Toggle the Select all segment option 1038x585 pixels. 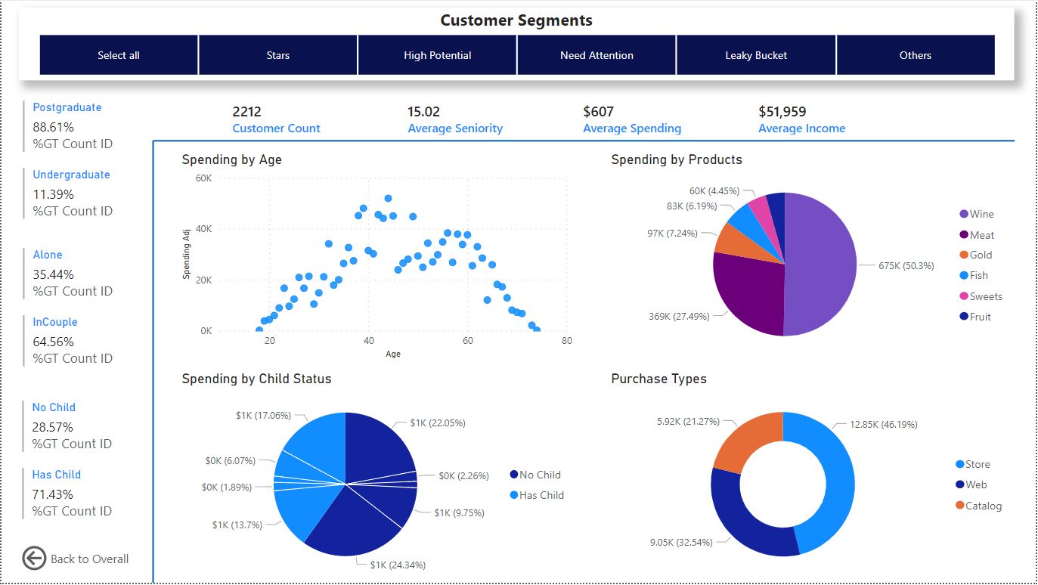pyautogui.click(x=119, y=55)
